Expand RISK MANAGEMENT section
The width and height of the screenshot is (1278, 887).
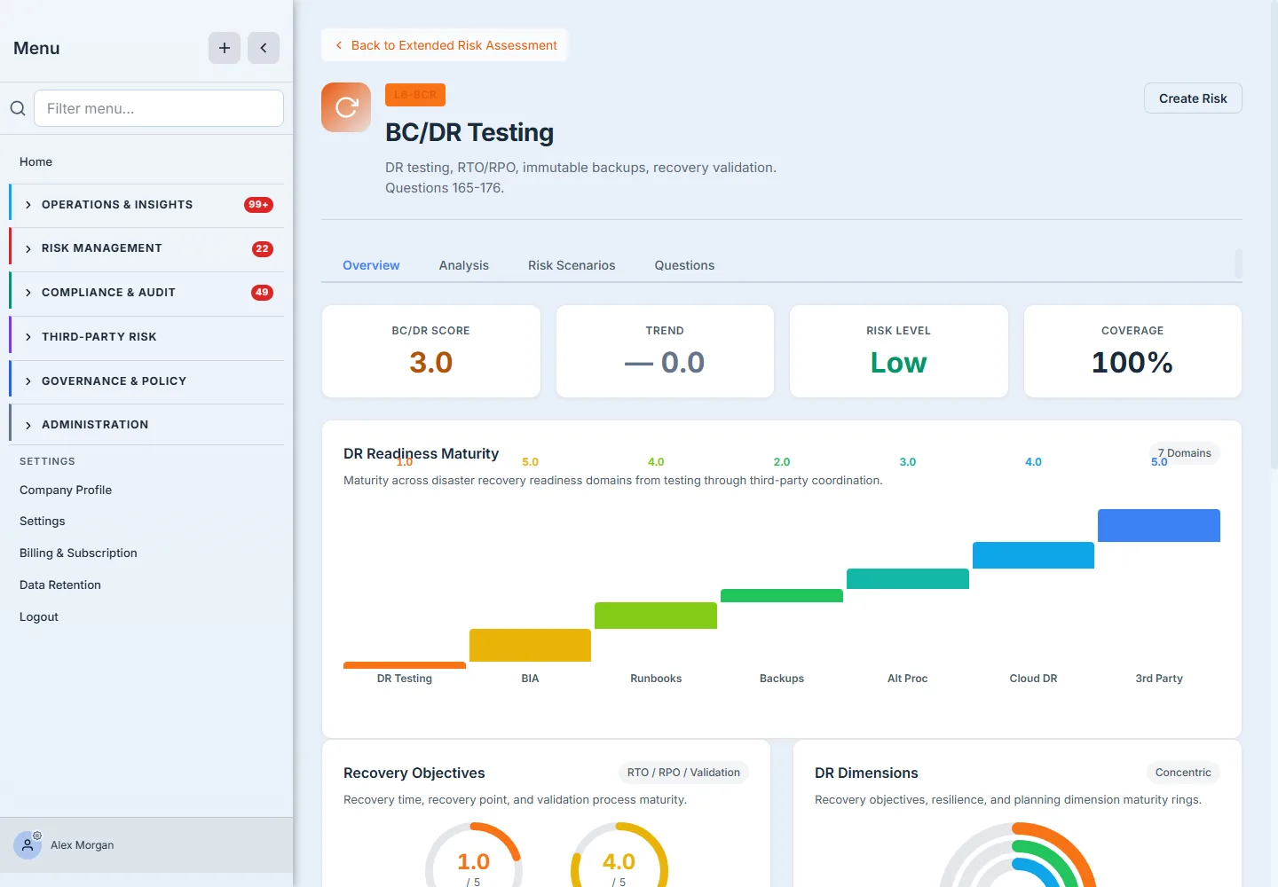click(x=146, y=248)
